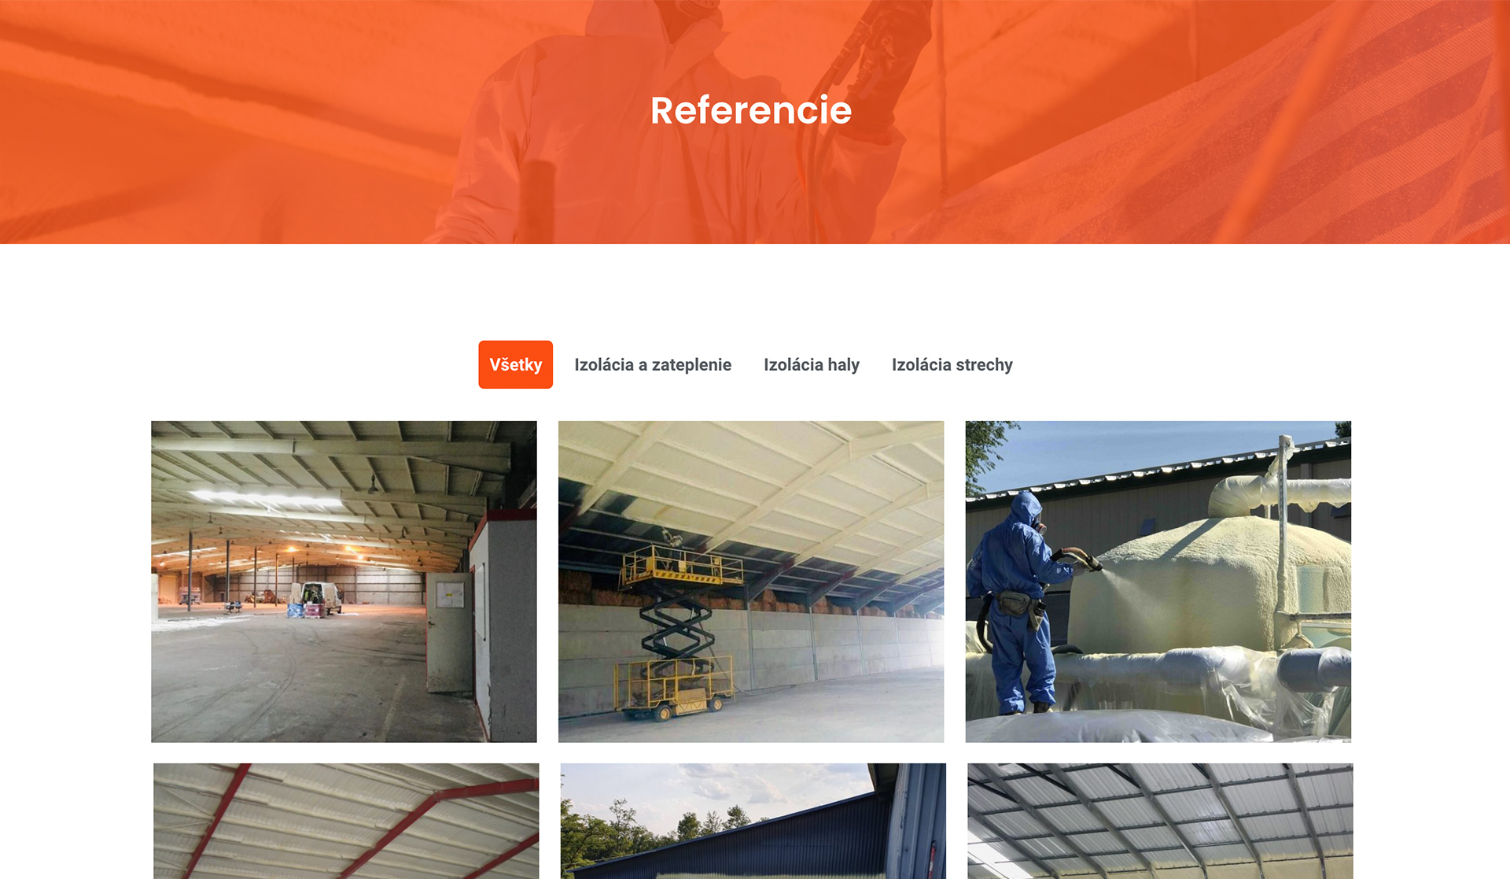This screenshot has width=1510, height=879.
Task: Open the red steel beams ceiling photo
Action: [x=346, y=821]
